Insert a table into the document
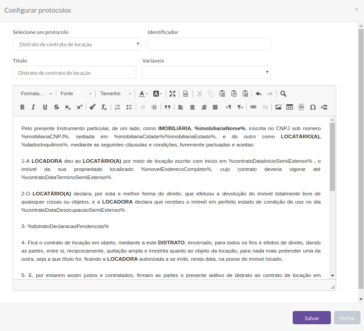Image resolution: width=364 pixels, height=331 pixels. 289,107
